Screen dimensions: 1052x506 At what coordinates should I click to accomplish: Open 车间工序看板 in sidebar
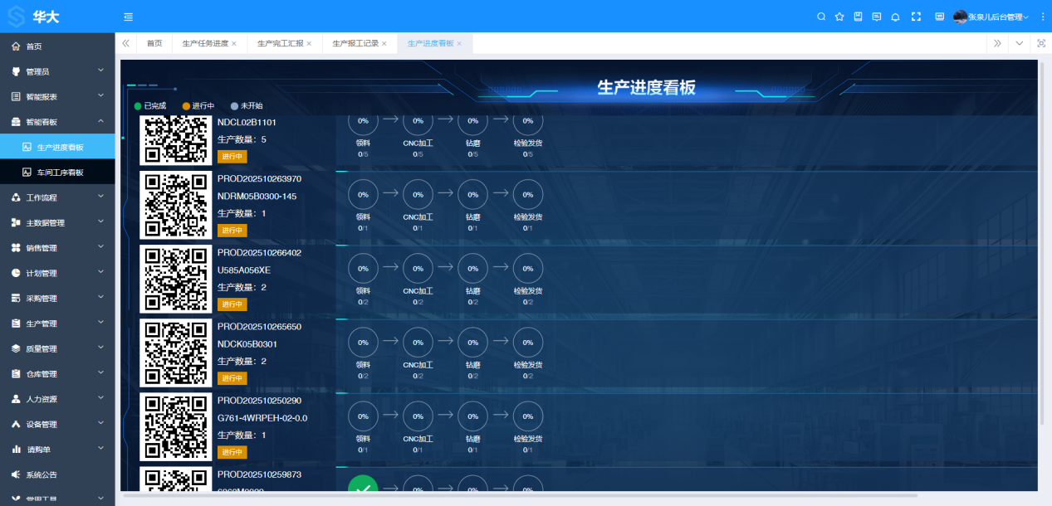[x=57, y=173]
